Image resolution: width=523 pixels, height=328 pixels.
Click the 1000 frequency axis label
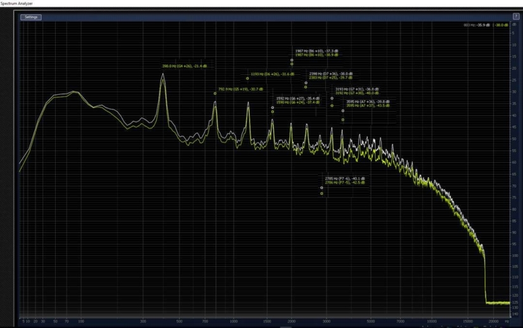tap(233, 321)
